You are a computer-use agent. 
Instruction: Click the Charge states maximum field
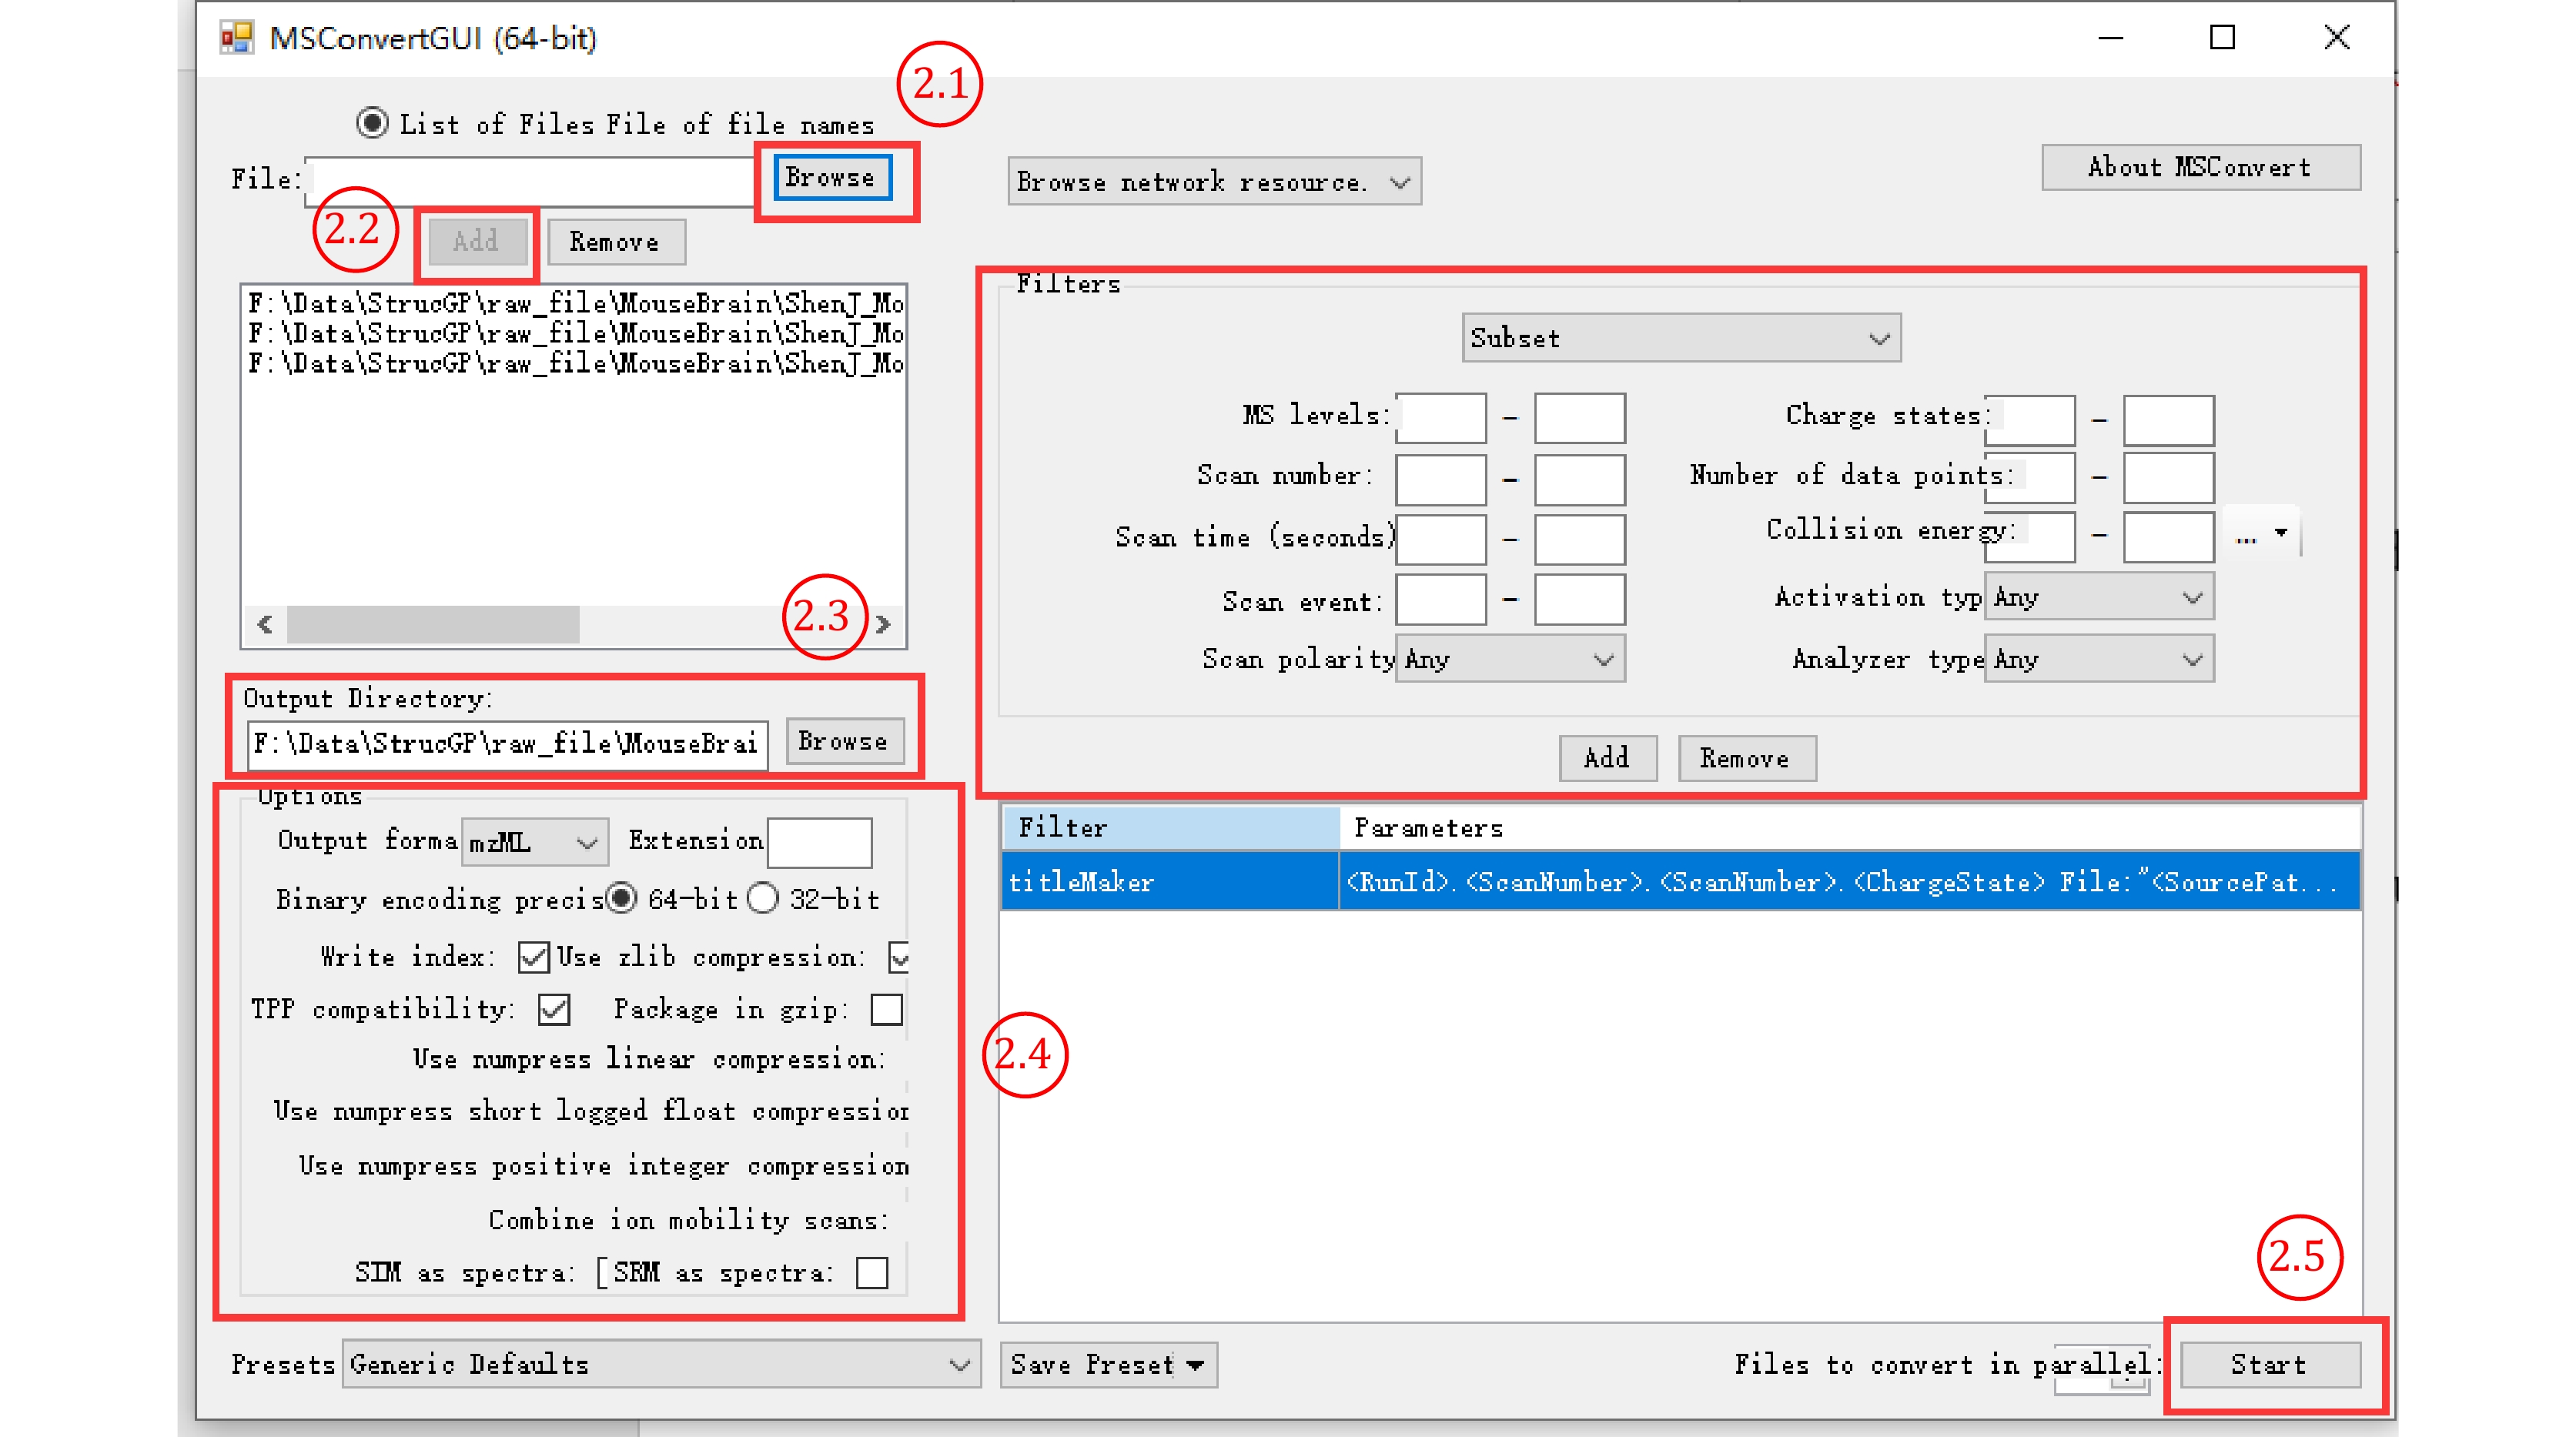(2168, 420)
